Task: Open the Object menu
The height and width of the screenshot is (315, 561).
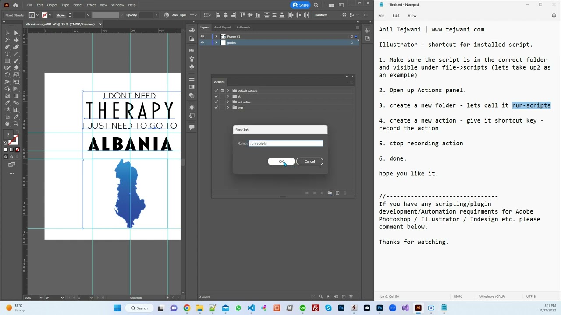Action: (x=52, y=5)
